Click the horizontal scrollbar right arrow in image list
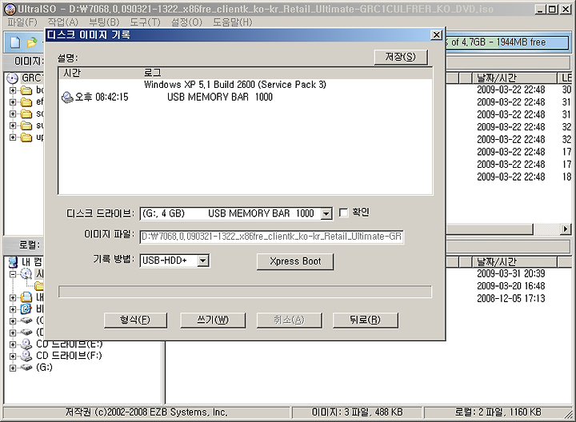 pos(566,229)
